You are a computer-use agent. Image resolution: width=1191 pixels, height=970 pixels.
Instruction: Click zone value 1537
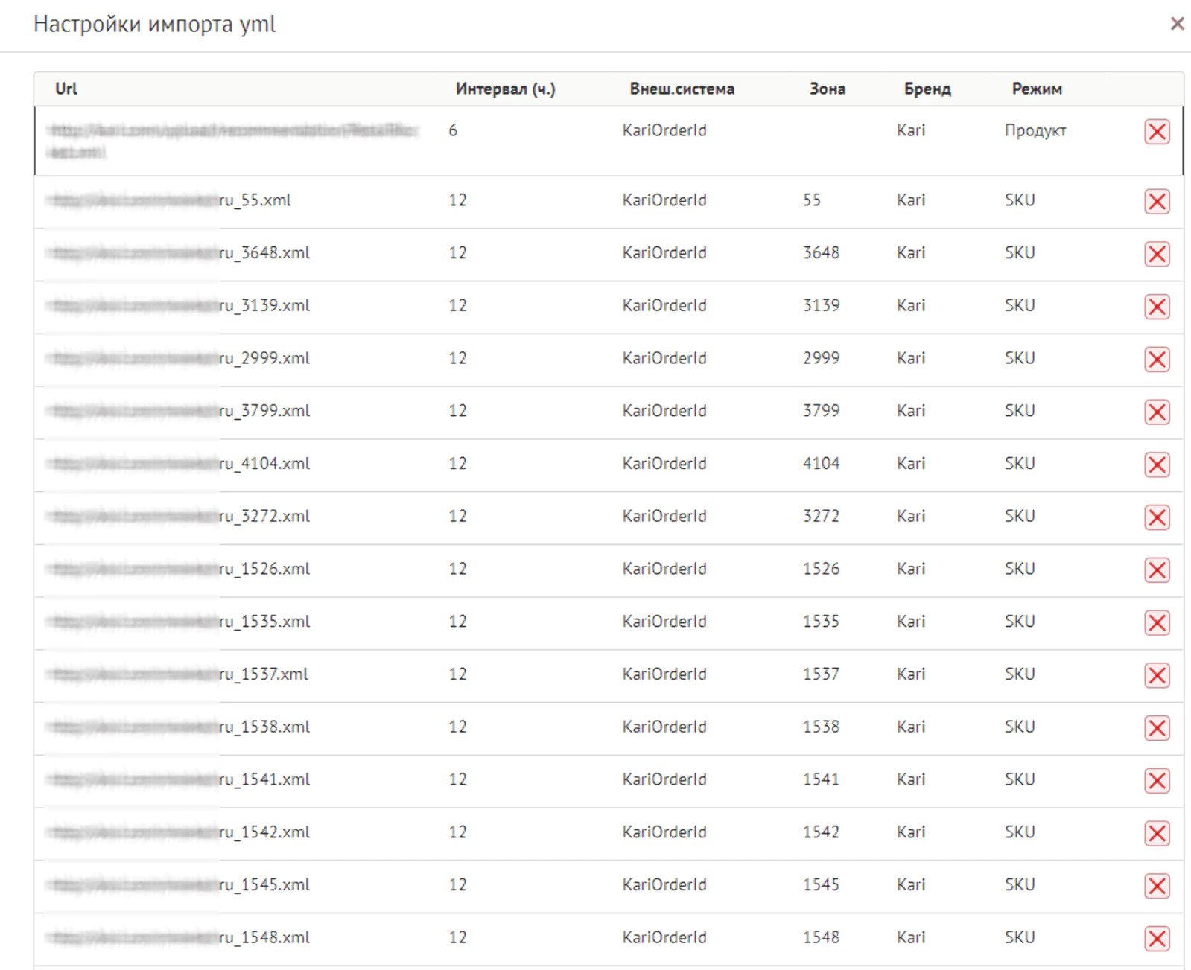coord(821,674)
